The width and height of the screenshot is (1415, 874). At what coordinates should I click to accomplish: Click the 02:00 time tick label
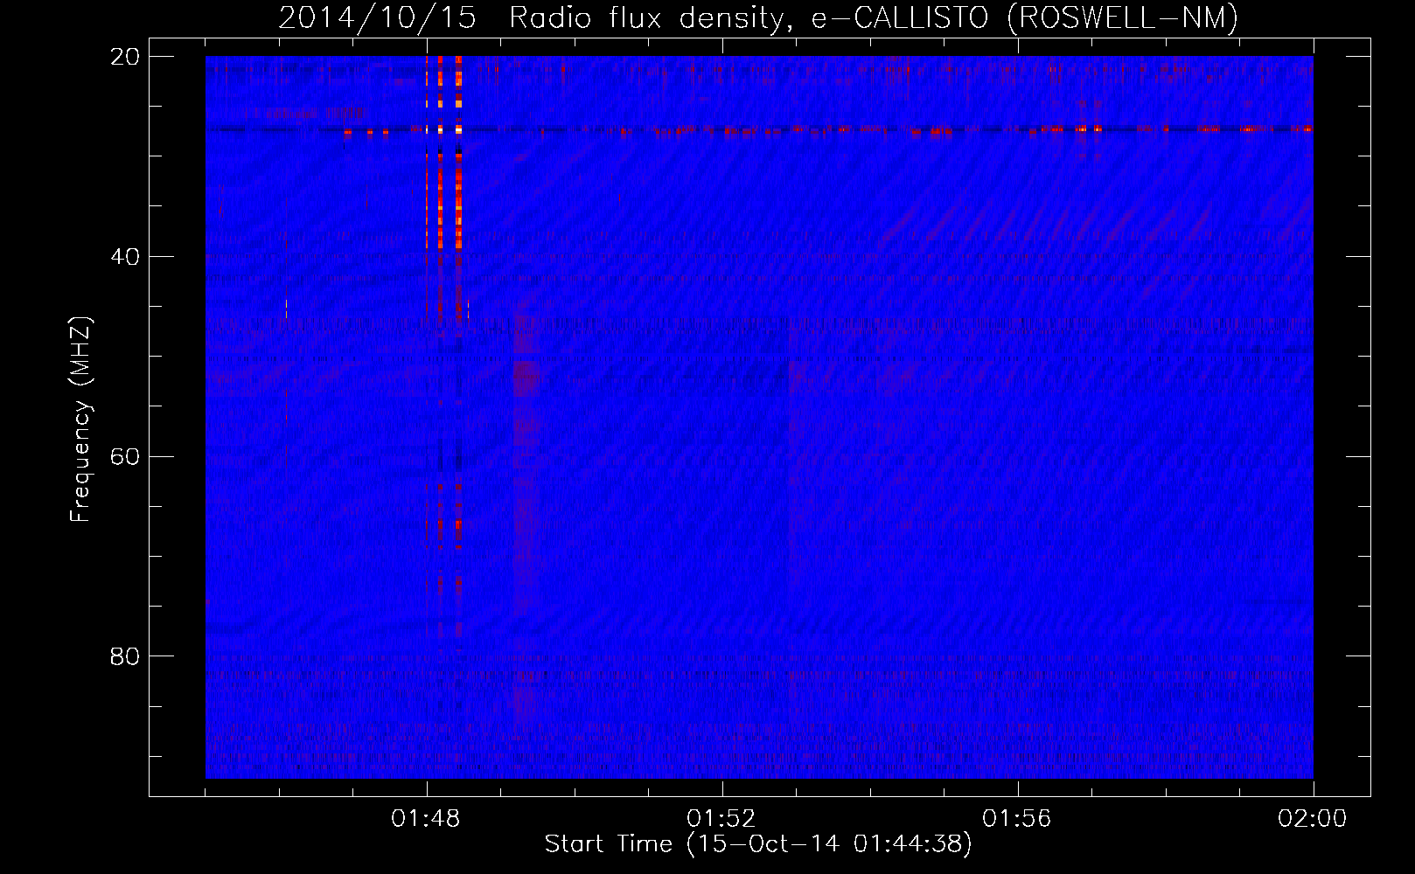click(1313, 819)
